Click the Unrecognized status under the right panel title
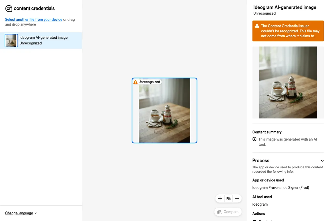Image resolution: width=329 pixels, height=221 pixels. [265, 13]
